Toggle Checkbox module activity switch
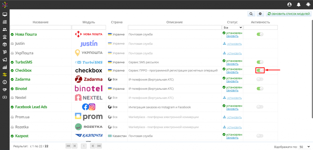313x150 pixels. (x=260, y=70)
